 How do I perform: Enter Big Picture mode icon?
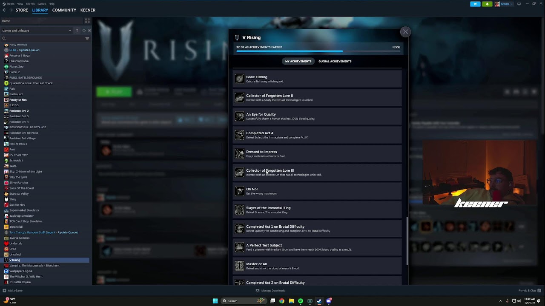tap(519, 4)
